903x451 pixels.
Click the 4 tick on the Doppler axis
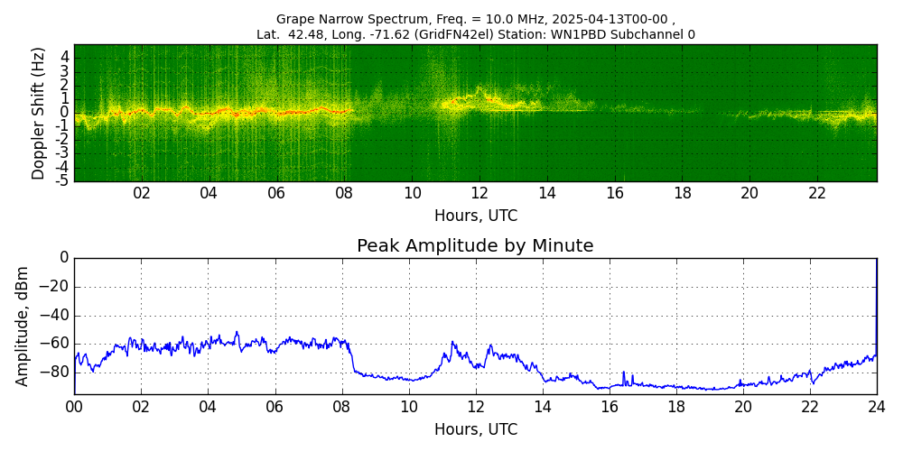point(65,58)
